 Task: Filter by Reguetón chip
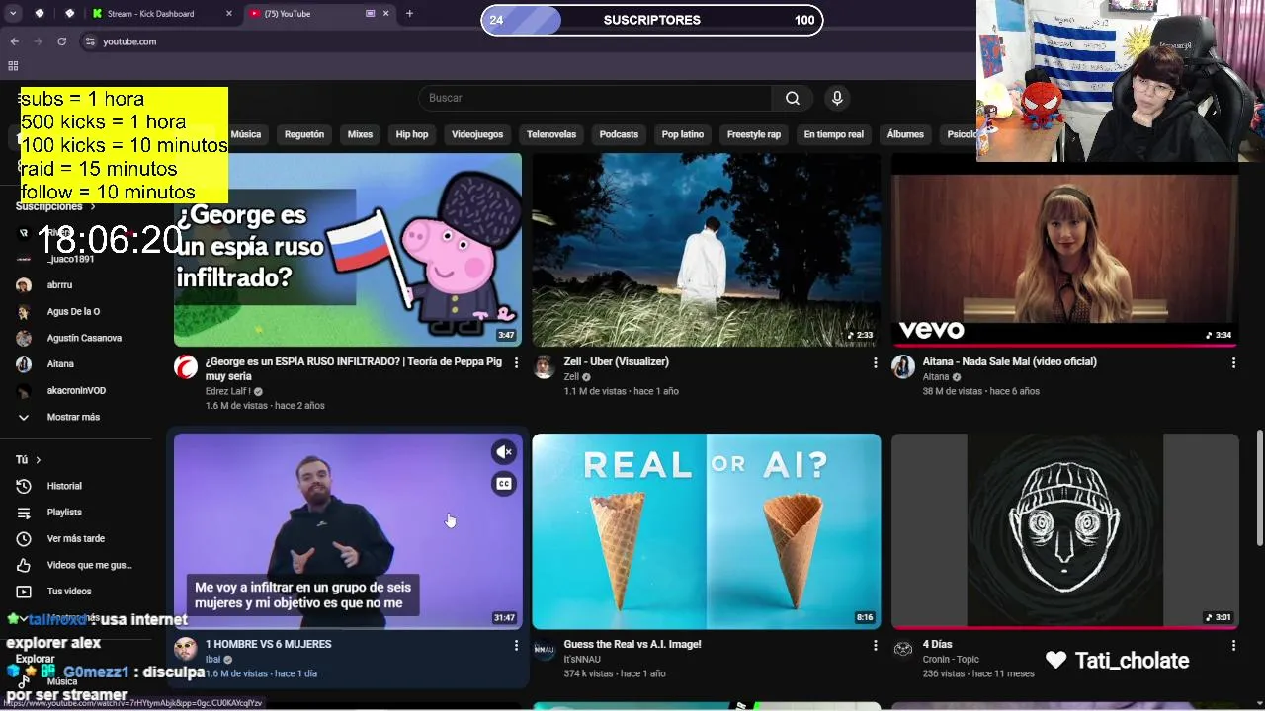pyautogui.click(x=304, y=134)
